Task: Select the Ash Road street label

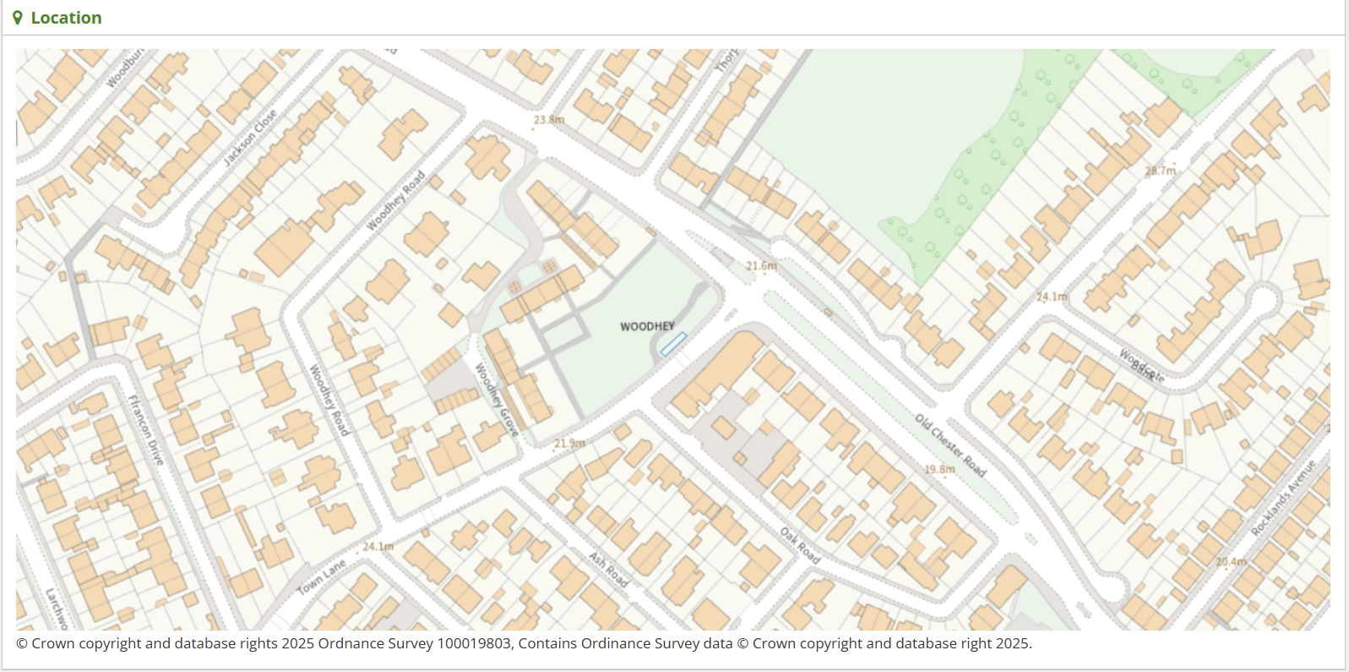Action: click(x=608, y=570)
